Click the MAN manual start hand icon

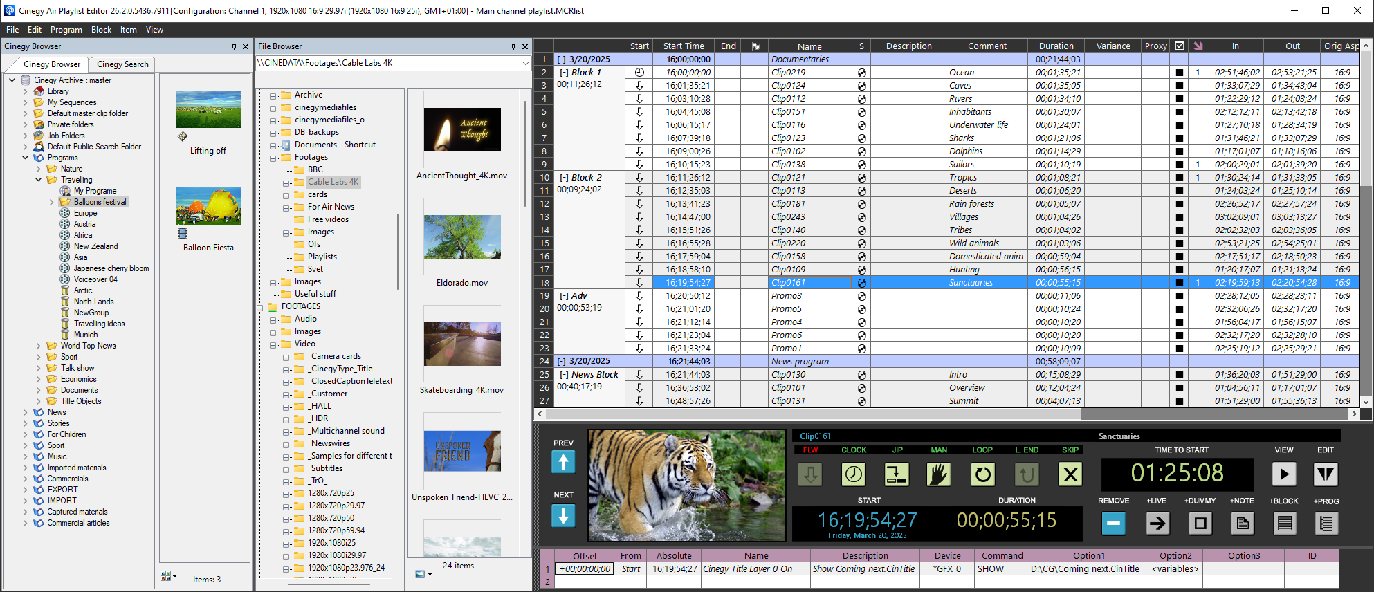pos(939,474)
